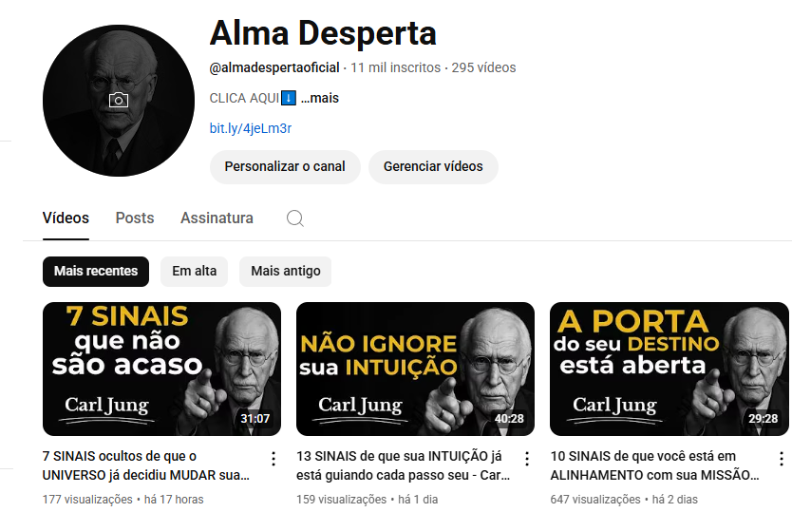Viewport: 792px width, 531px height.
Task: Click the camera icon on channel avatar
Action: coord(118,100)
